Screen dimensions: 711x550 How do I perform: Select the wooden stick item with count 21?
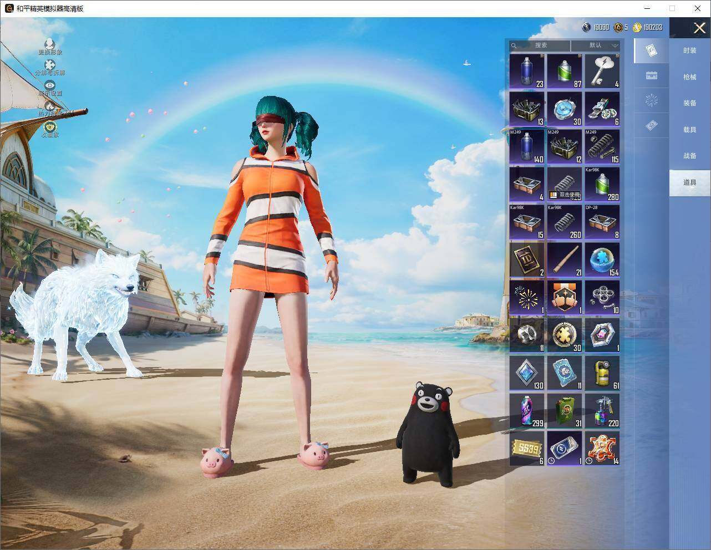pyautogui.click(x=565, y=259)
